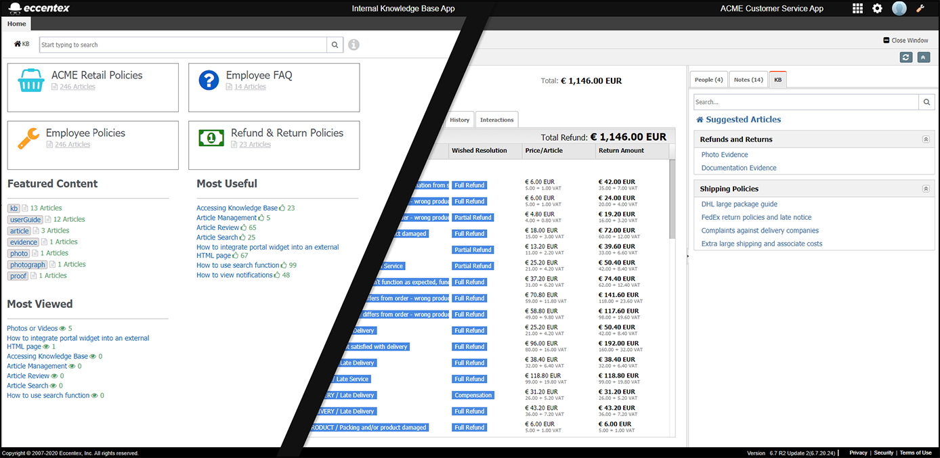The image size is (940, 458).
Task: Click the "Start typing to search" field
Action: pos(183,45)
